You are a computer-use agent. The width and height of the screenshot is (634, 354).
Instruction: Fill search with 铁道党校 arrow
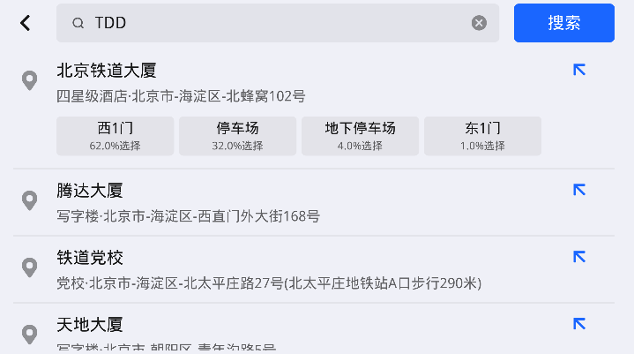click(579, 257)
